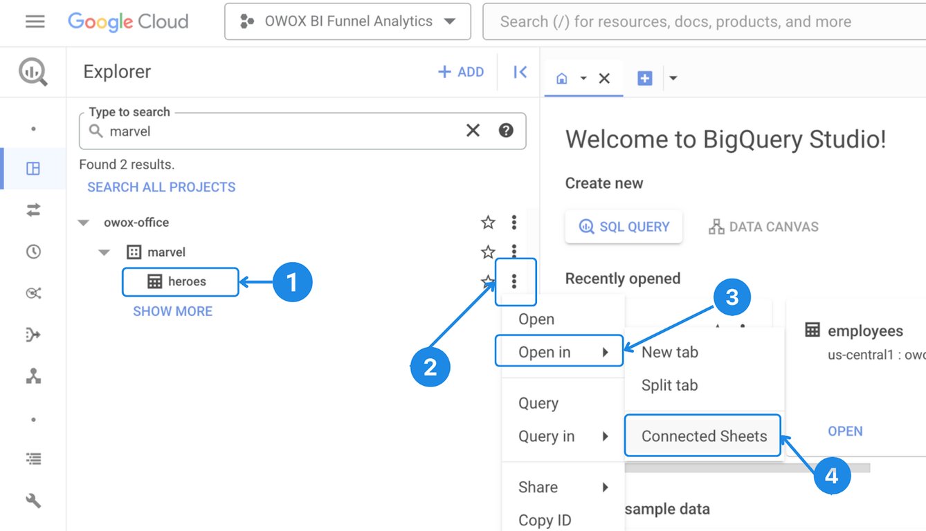Open the Dataform sidebar icon

[x=33, y=335]
